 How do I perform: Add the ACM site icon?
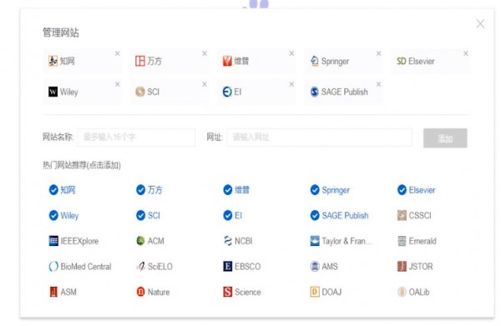click(x=140, y=241)
